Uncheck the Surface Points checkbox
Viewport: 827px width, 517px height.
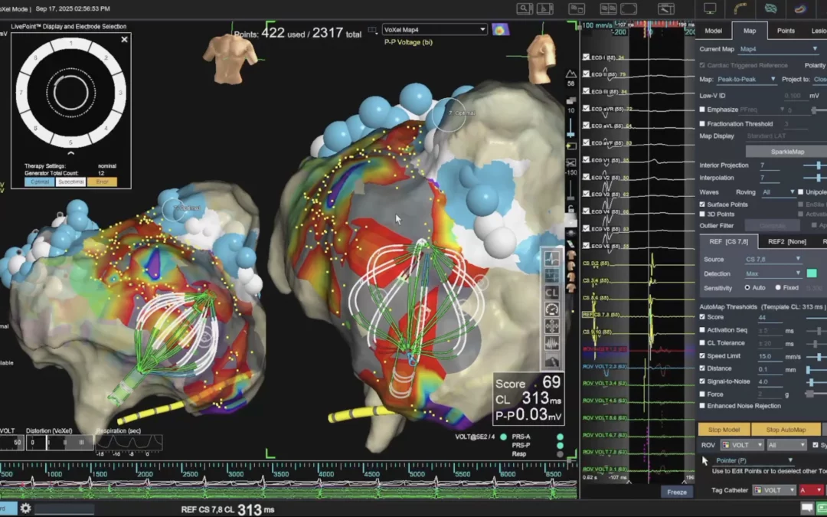702,204
